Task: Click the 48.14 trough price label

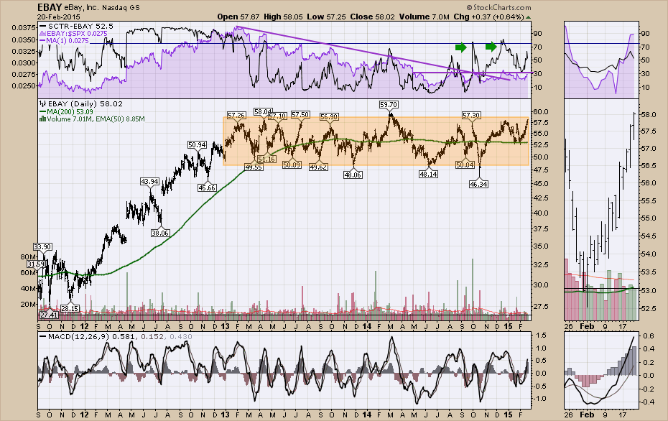Action: coord(428,174)
